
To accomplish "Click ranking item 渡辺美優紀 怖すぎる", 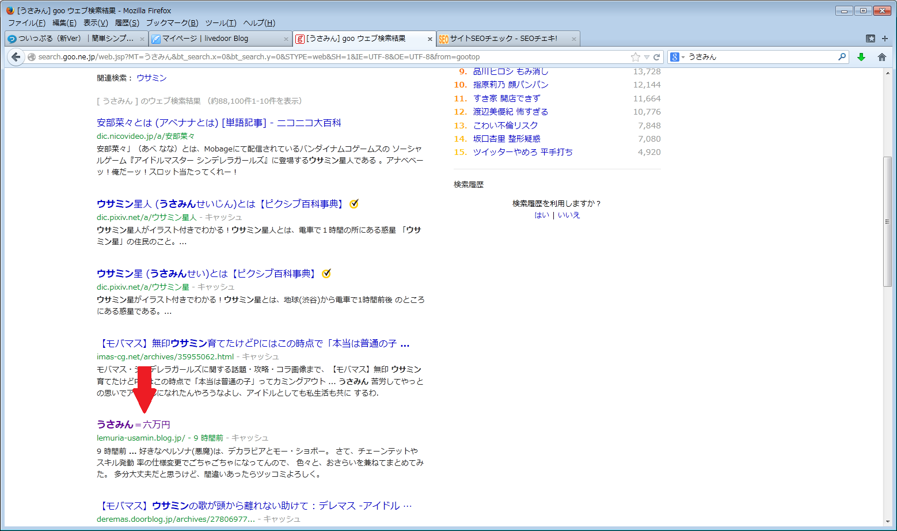I will pos(511,112).
